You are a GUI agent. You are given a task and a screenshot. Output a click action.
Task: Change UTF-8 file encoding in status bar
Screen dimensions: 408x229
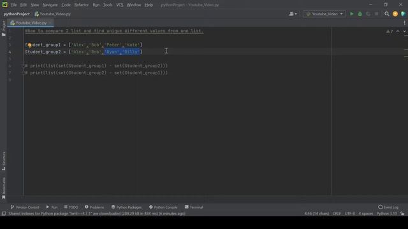pos(350,214)
